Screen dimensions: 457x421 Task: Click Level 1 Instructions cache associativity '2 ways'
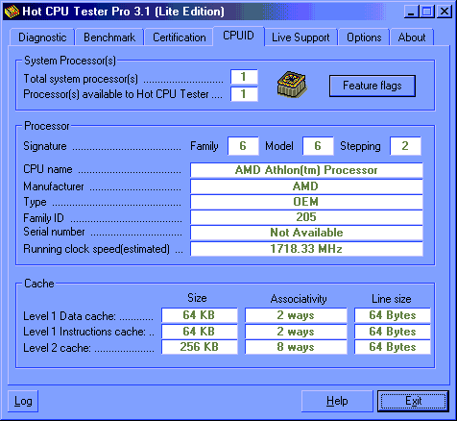coord(296,332)
